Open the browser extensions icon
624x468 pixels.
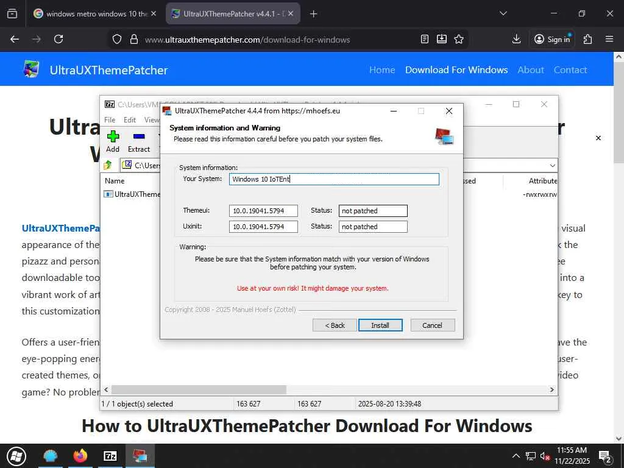pyautogui.click(x=587, y=39)
